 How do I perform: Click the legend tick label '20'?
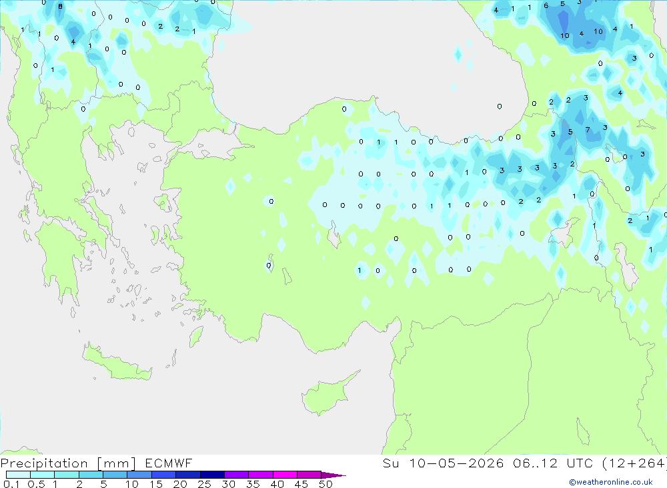[x=180, y=484]
